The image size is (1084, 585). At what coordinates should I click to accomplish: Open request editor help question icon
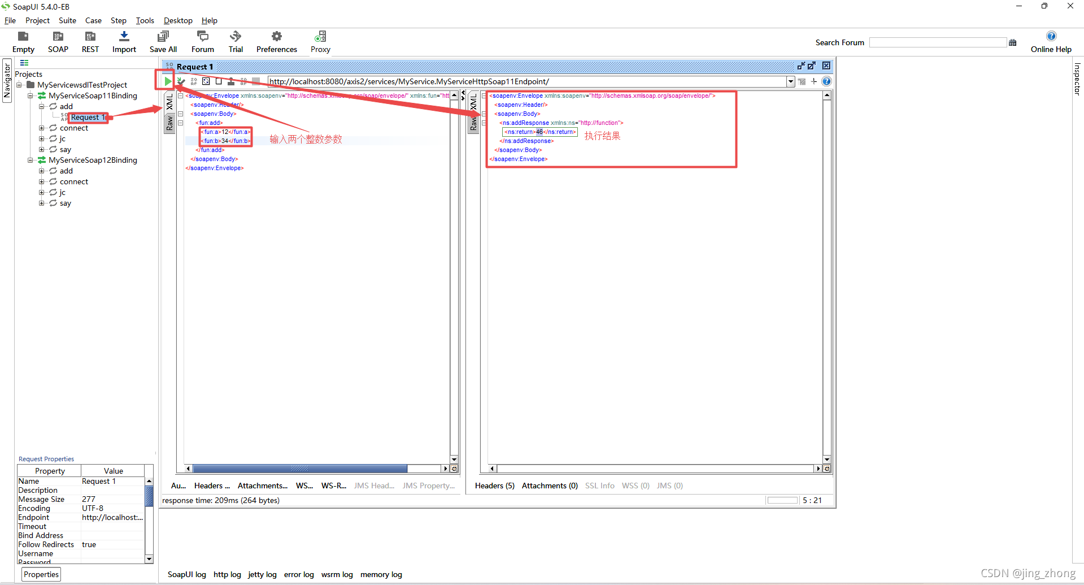826,81
